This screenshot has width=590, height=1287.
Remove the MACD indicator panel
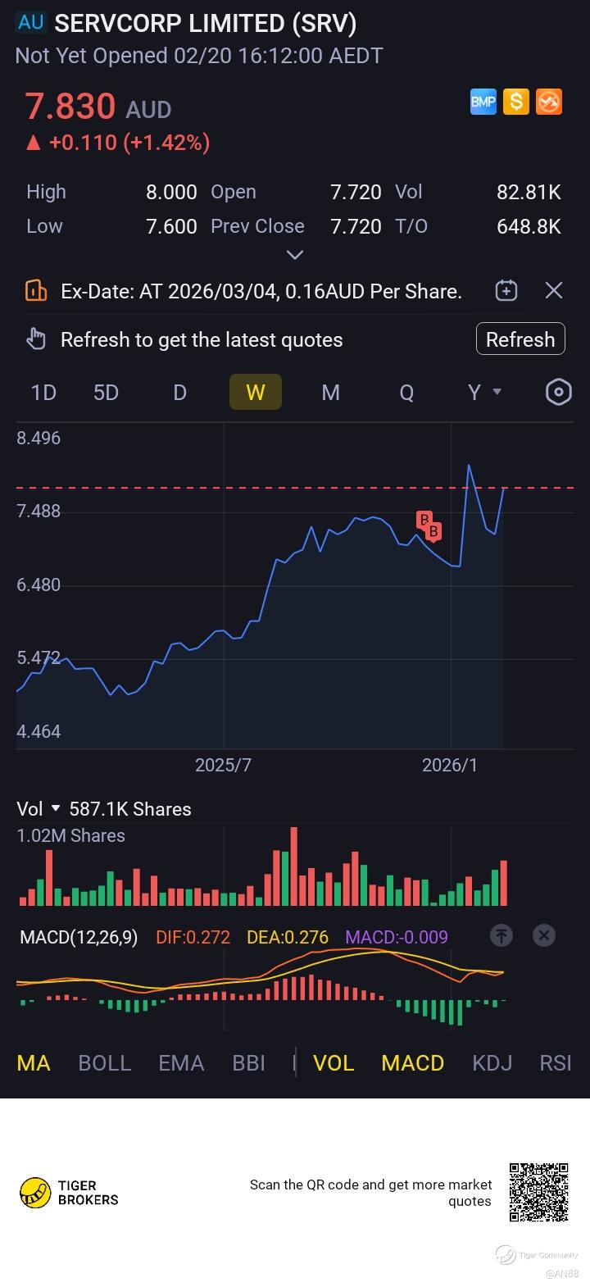(x=543, y=935)
